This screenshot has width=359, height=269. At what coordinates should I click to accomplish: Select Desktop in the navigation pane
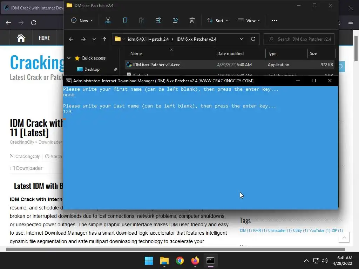tap(92, 69)
